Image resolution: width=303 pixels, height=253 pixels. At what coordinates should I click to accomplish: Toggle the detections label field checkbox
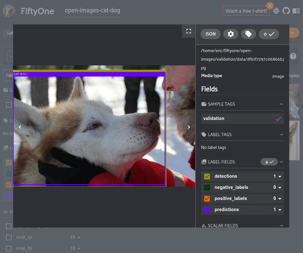[x=207, y=176]
